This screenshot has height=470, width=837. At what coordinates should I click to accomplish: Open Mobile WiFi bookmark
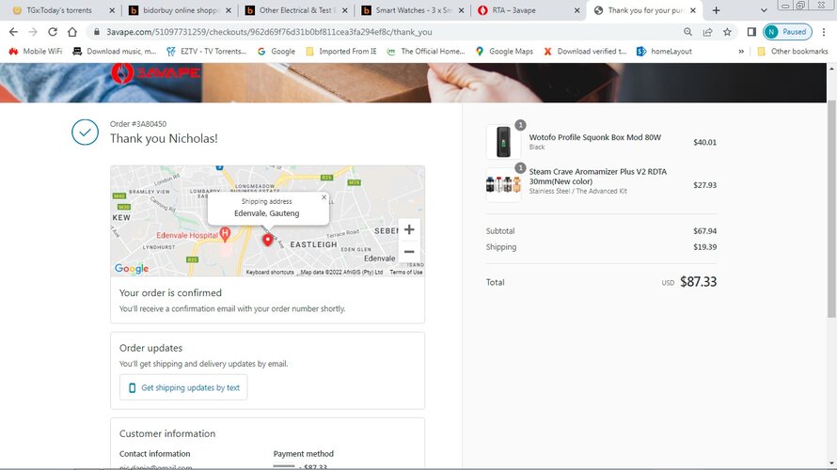coord(36,51)
